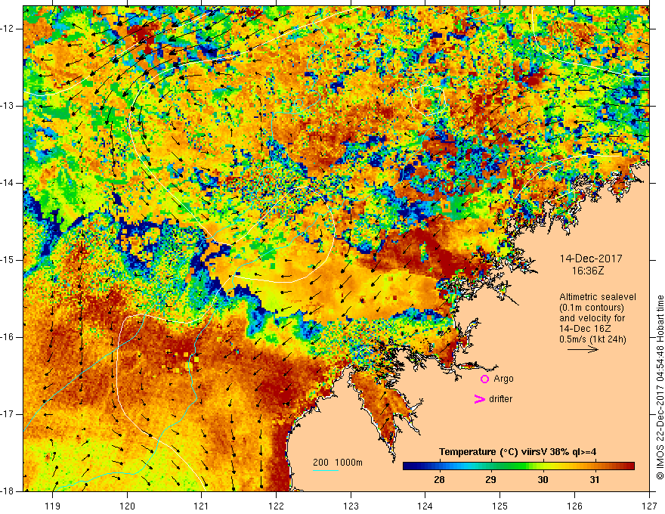Click the IMOS copyright timestamp text
665x514 pixels.
point(660,387)
